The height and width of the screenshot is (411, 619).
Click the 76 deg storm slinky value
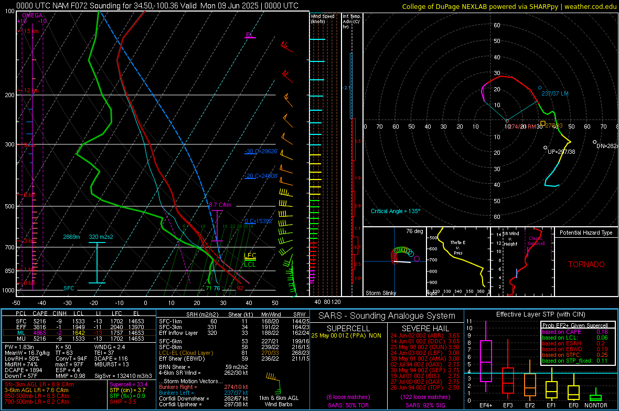[414, 231]
